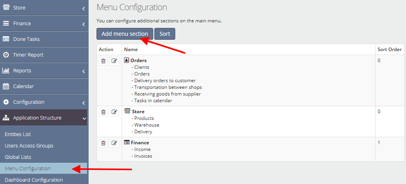The image size is (406, 184).
Task: Edit the Orders menu section
Action: [x=114, y=61]
